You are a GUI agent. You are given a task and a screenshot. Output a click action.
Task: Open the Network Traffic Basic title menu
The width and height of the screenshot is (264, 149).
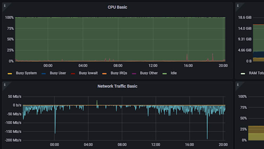[x=117, y=86]
